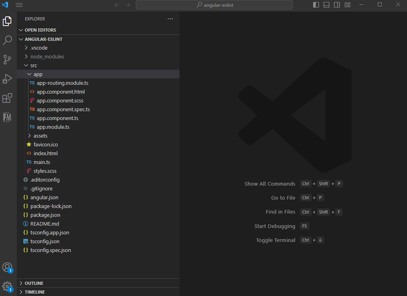This screenshot has width=407, height=296.
Task: Open the Run and Debug panel
Action: click(x=7, y=79)
